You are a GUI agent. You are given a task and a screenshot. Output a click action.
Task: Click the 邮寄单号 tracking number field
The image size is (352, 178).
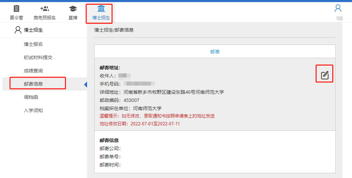pyautogui.click(x=110, y=156)
